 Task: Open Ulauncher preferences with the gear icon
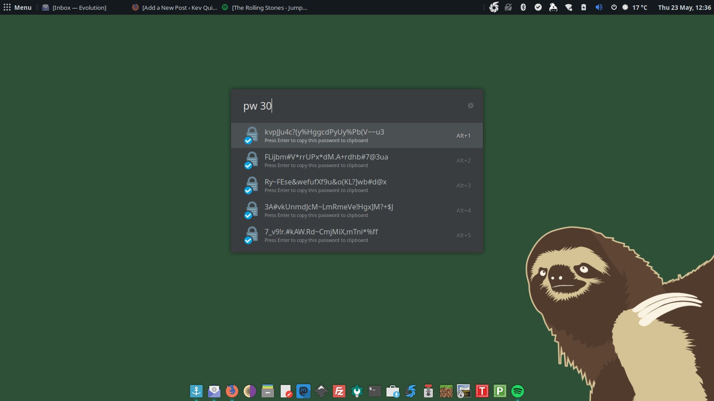470,106
